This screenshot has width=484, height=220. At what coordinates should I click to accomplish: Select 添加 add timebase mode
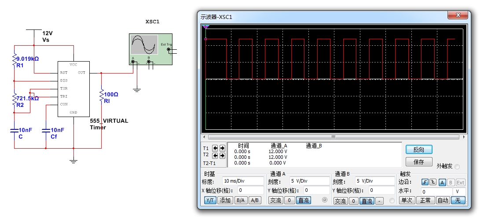pyautogui.click(x=225, y=200)
